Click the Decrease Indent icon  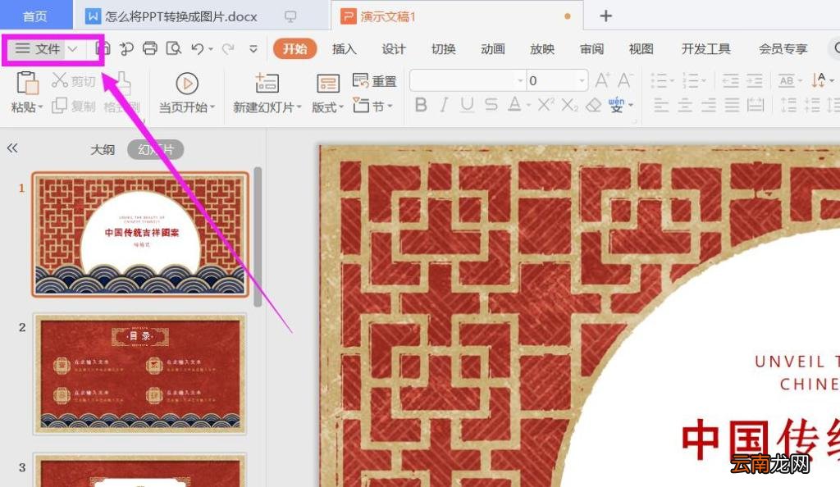tap(731, 81)
